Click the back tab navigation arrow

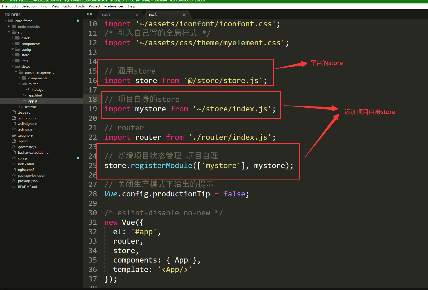tap(87, 14)
